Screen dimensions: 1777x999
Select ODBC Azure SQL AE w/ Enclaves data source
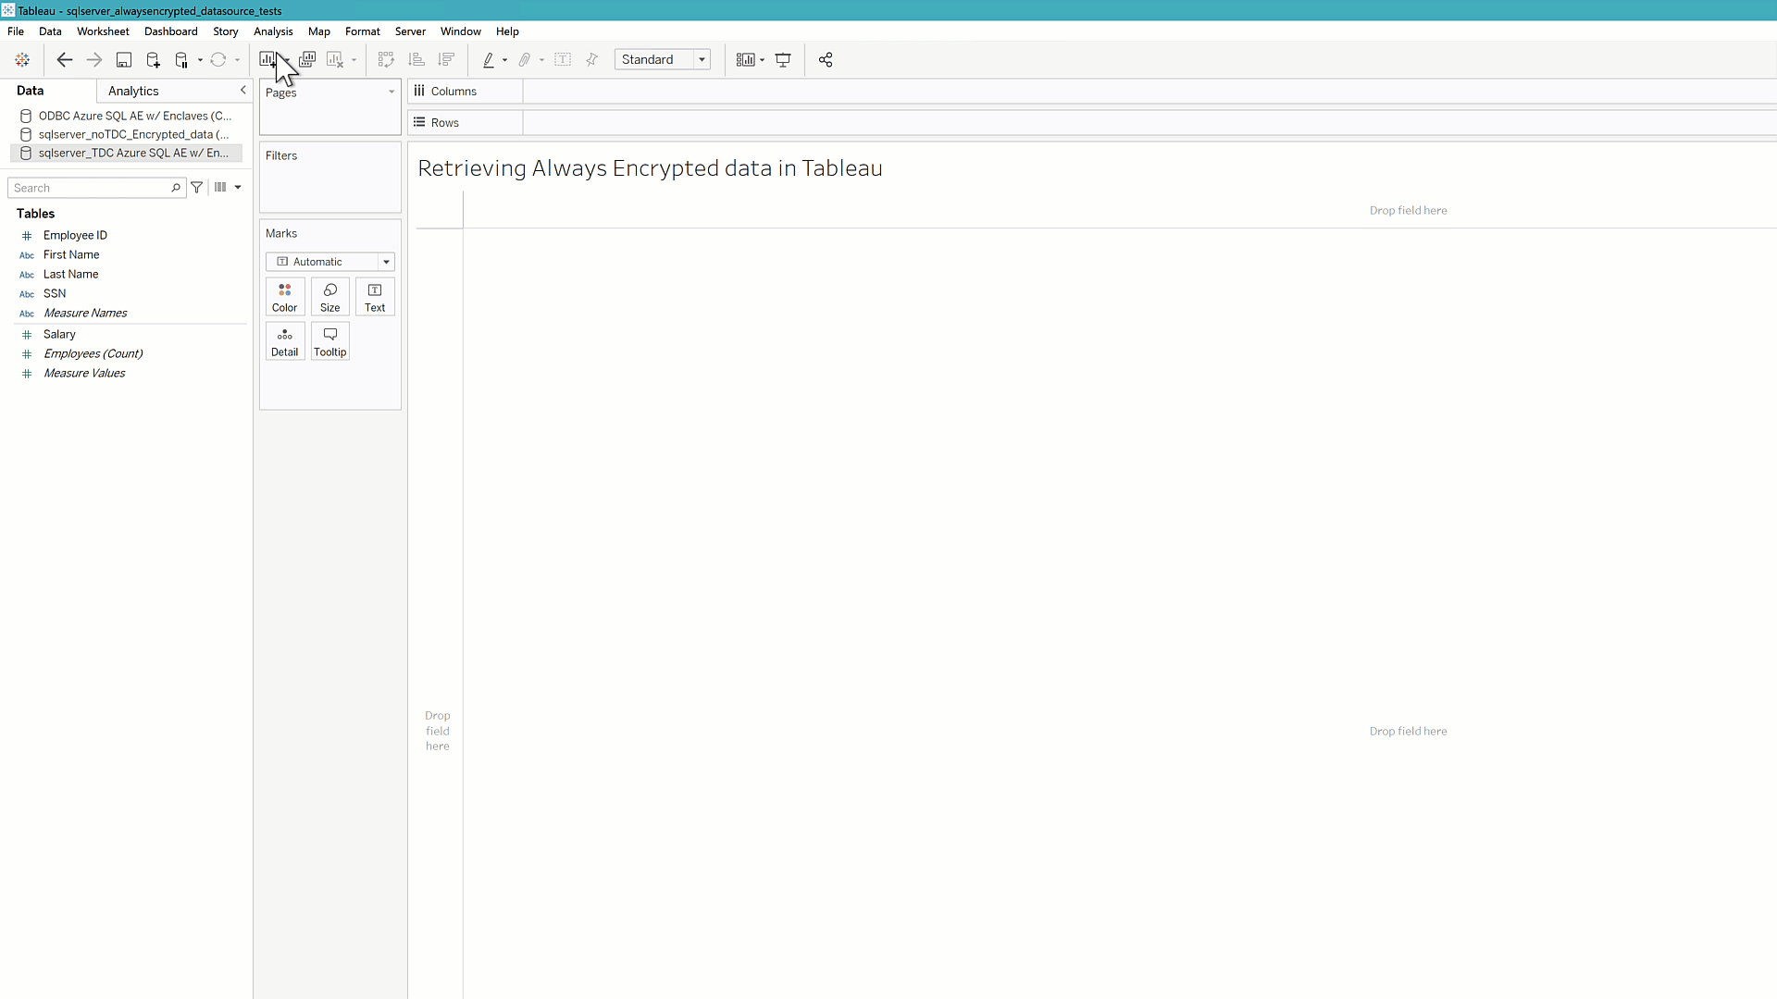126,116
